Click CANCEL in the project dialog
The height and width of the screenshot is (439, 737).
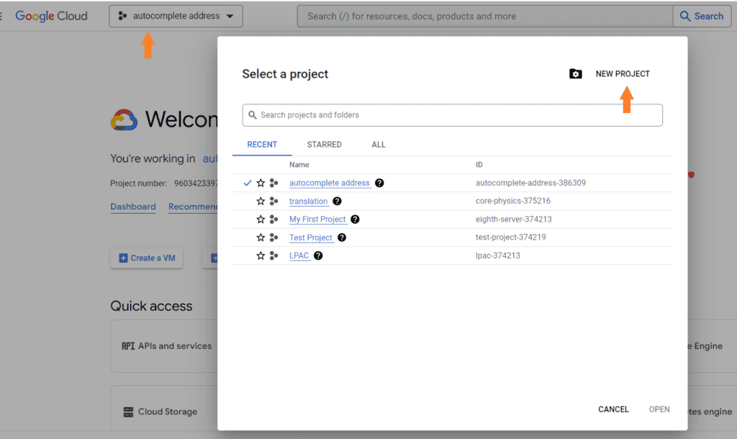(x=613, y=409)
